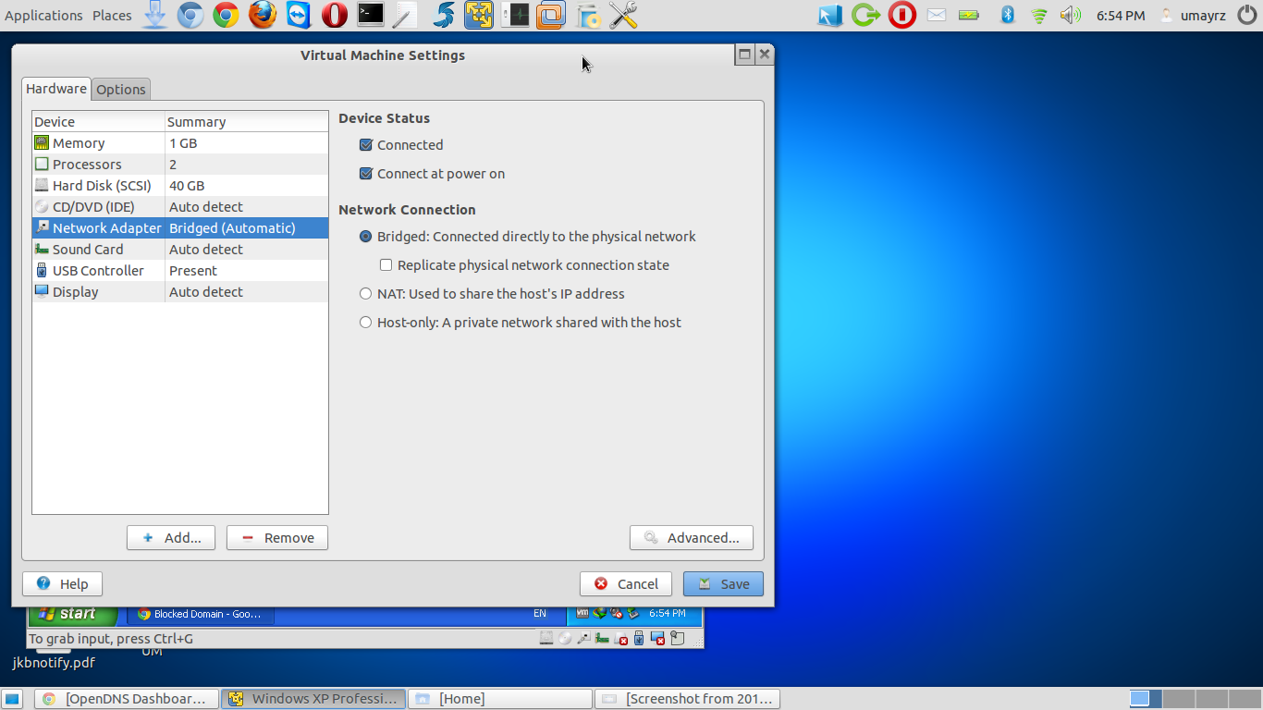Click the Remove hardware button
This screenshot has height=710, width=1263.
(277, 538)
